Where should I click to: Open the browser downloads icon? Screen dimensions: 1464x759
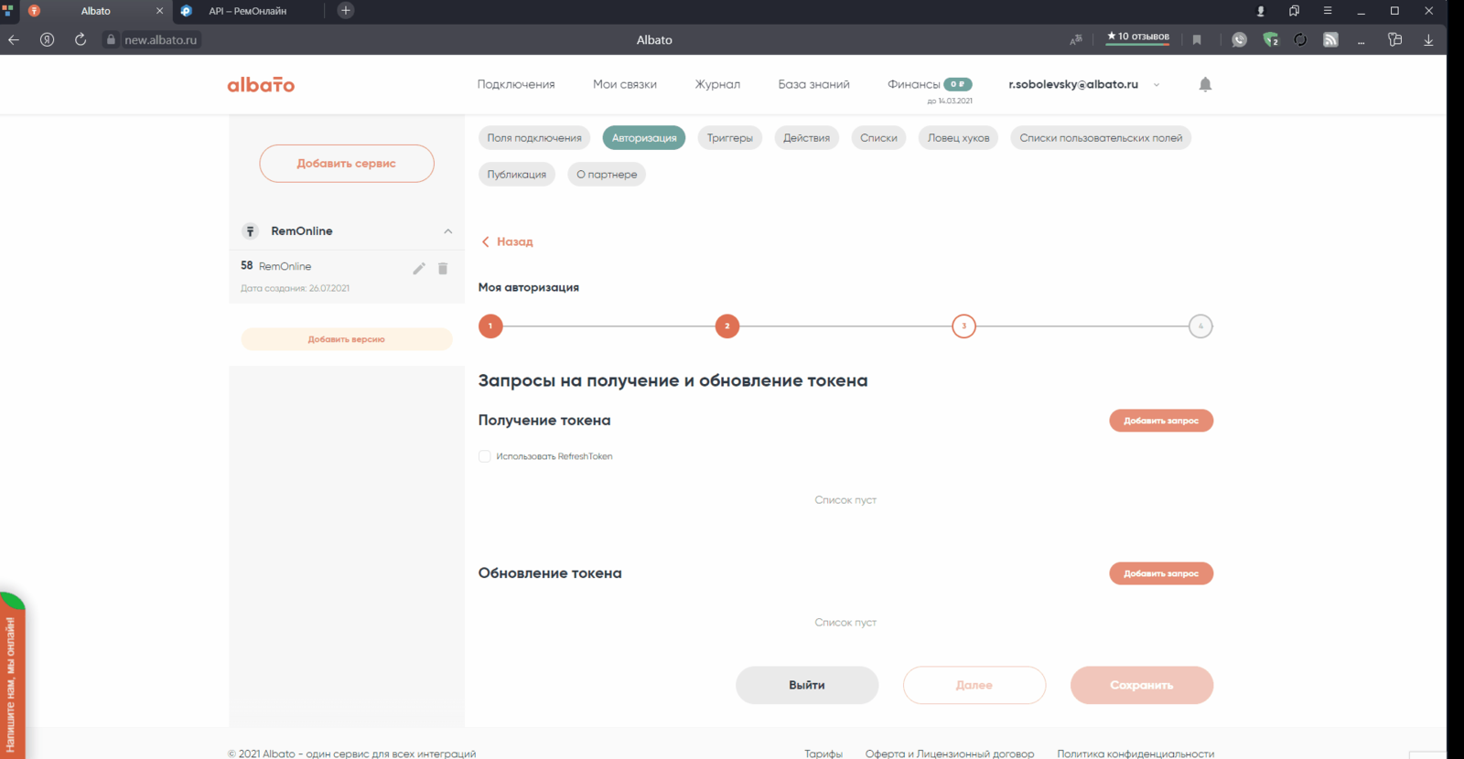[x=1427, y=39]
